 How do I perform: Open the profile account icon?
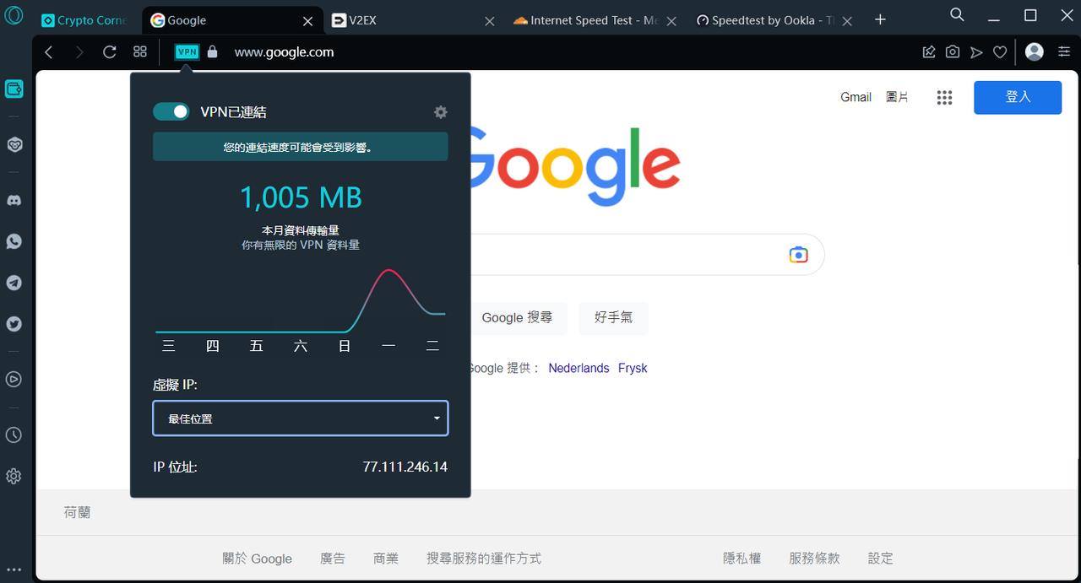1035,52
